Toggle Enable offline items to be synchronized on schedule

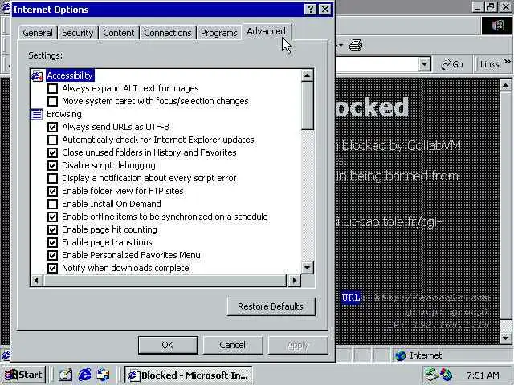click(52, 217)
